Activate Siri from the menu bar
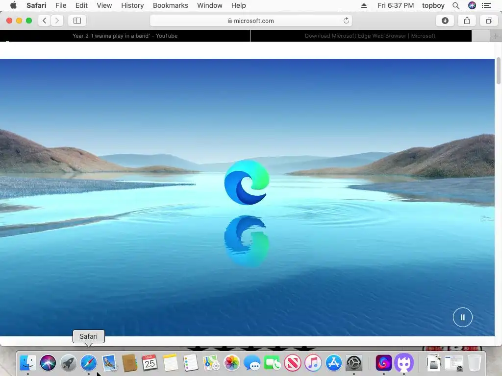502x376 pixels. click(x=472, y=5)
